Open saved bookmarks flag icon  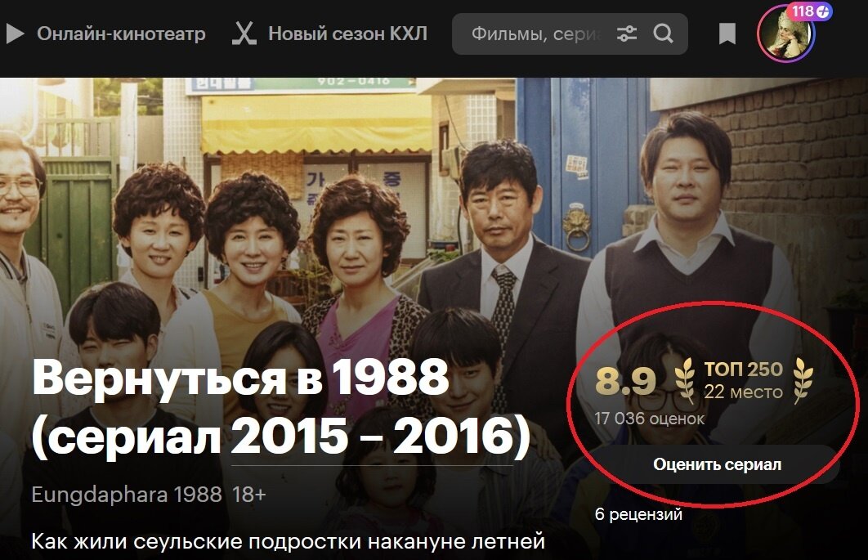tap(727, 34)
